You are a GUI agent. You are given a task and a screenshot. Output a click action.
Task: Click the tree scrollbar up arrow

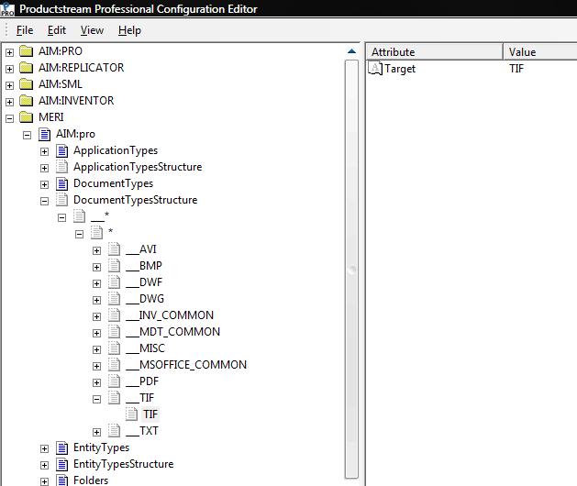tap(351, 51)
